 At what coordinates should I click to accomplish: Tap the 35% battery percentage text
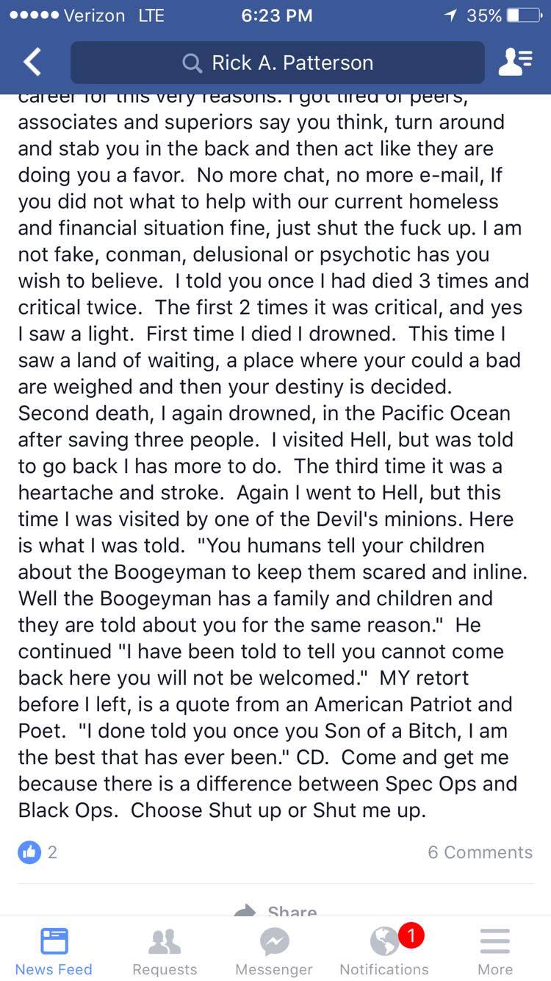click(484, 15)
